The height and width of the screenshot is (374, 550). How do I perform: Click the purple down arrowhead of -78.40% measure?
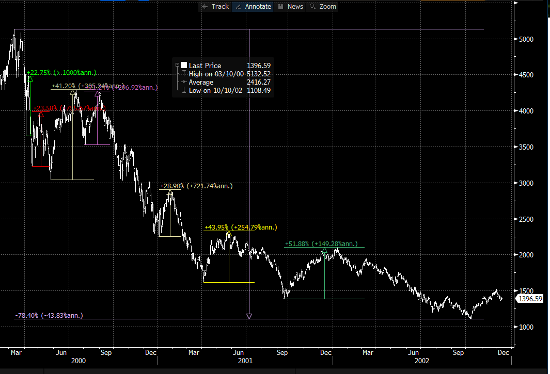[249, 316]
